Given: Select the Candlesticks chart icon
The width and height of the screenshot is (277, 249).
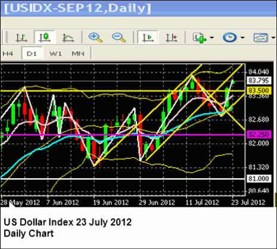Looking at the screenshot, I should pyautogui.click(x=45, y=37).
